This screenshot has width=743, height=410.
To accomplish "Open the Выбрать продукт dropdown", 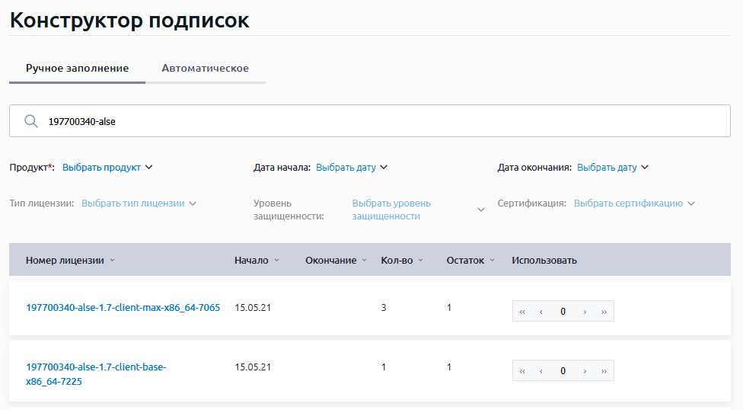I will (x=107, y=168).
